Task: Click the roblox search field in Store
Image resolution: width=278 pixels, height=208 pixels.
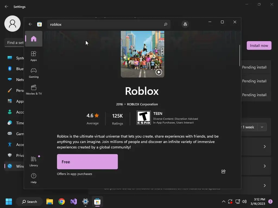Action: point(109,24)
